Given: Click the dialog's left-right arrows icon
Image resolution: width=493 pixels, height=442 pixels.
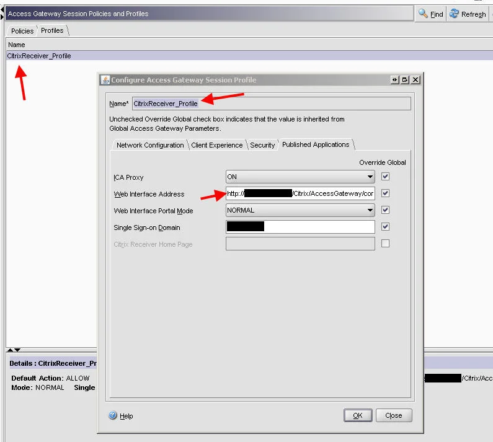Looking at the screenshot, I should 394,80.
